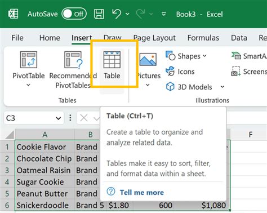Expand the PivotTable dropdown chevron

[28, 85]
